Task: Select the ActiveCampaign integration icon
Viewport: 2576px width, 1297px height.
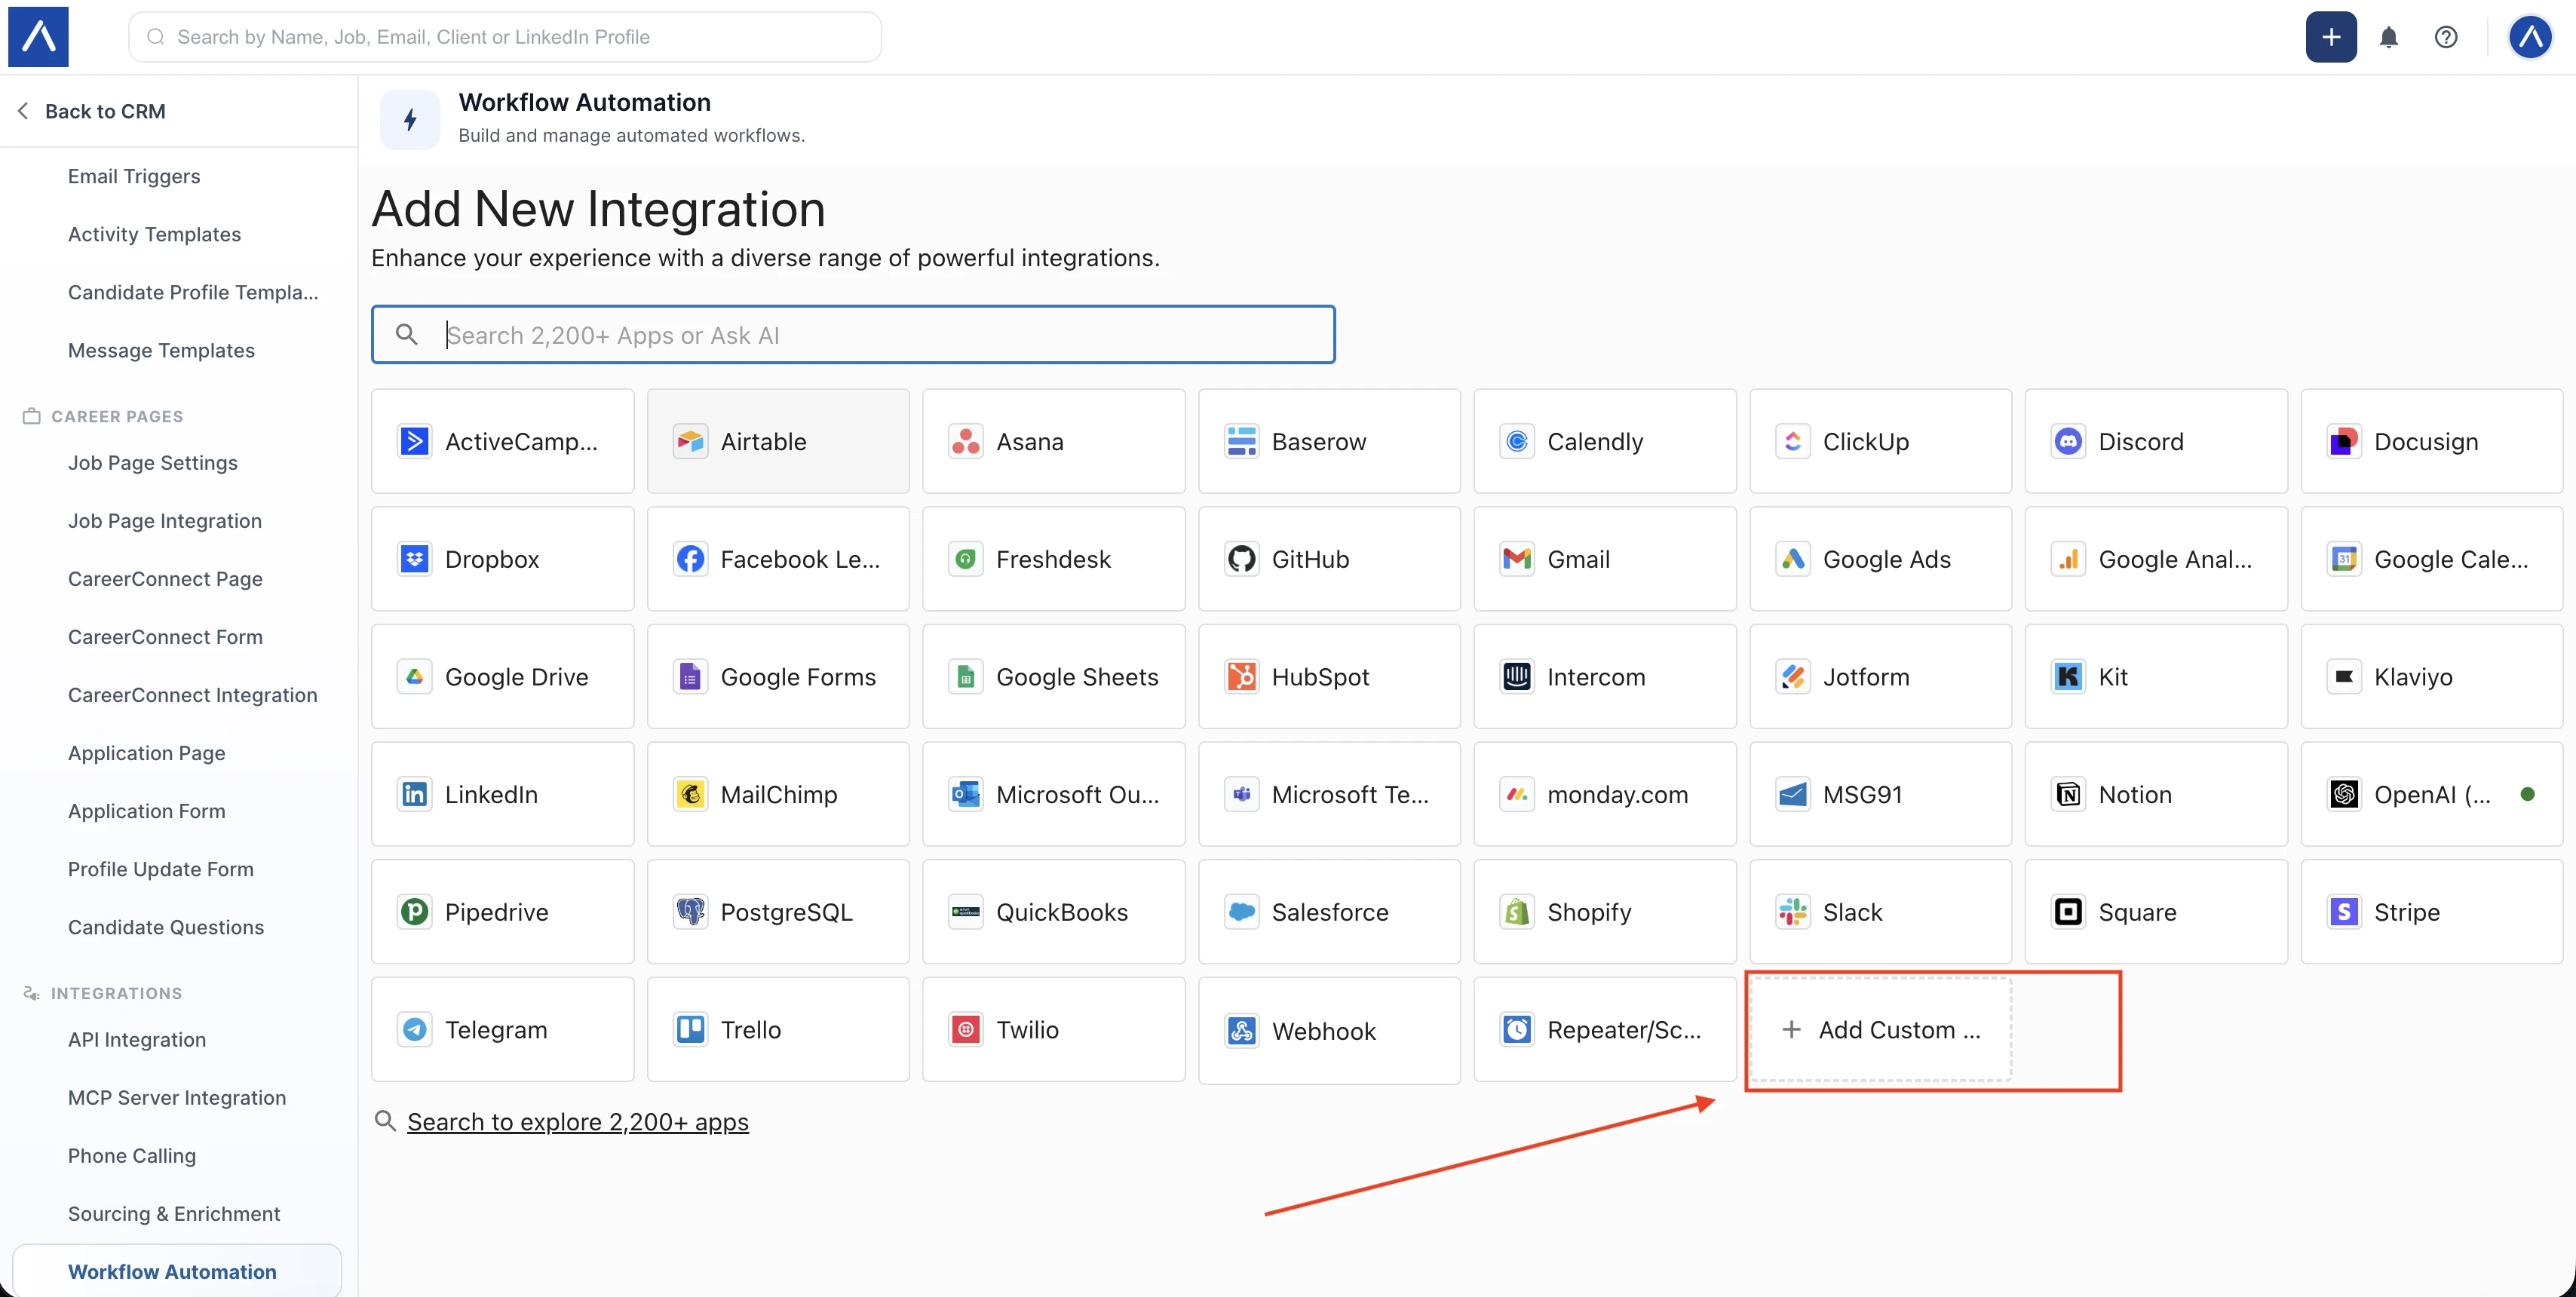Action: pyautogui.click(x=414, y=441)
